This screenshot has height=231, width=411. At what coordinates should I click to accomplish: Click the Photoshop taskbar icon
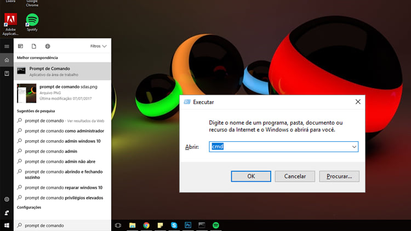click(x=188, y=225)
